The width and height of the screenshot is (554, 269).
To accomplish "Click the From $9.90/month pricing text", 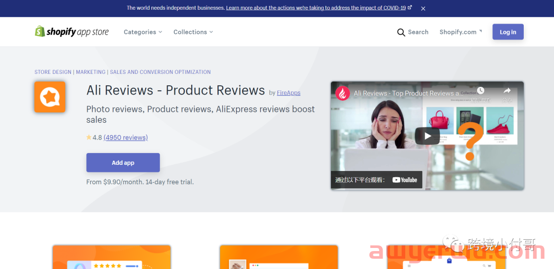I will point(140,182).
